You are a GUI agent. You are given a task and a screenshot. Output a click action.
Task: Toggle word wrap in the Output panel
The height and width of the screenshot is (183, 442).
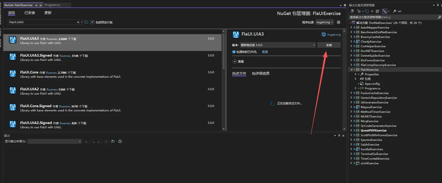(x=113, y=141)
